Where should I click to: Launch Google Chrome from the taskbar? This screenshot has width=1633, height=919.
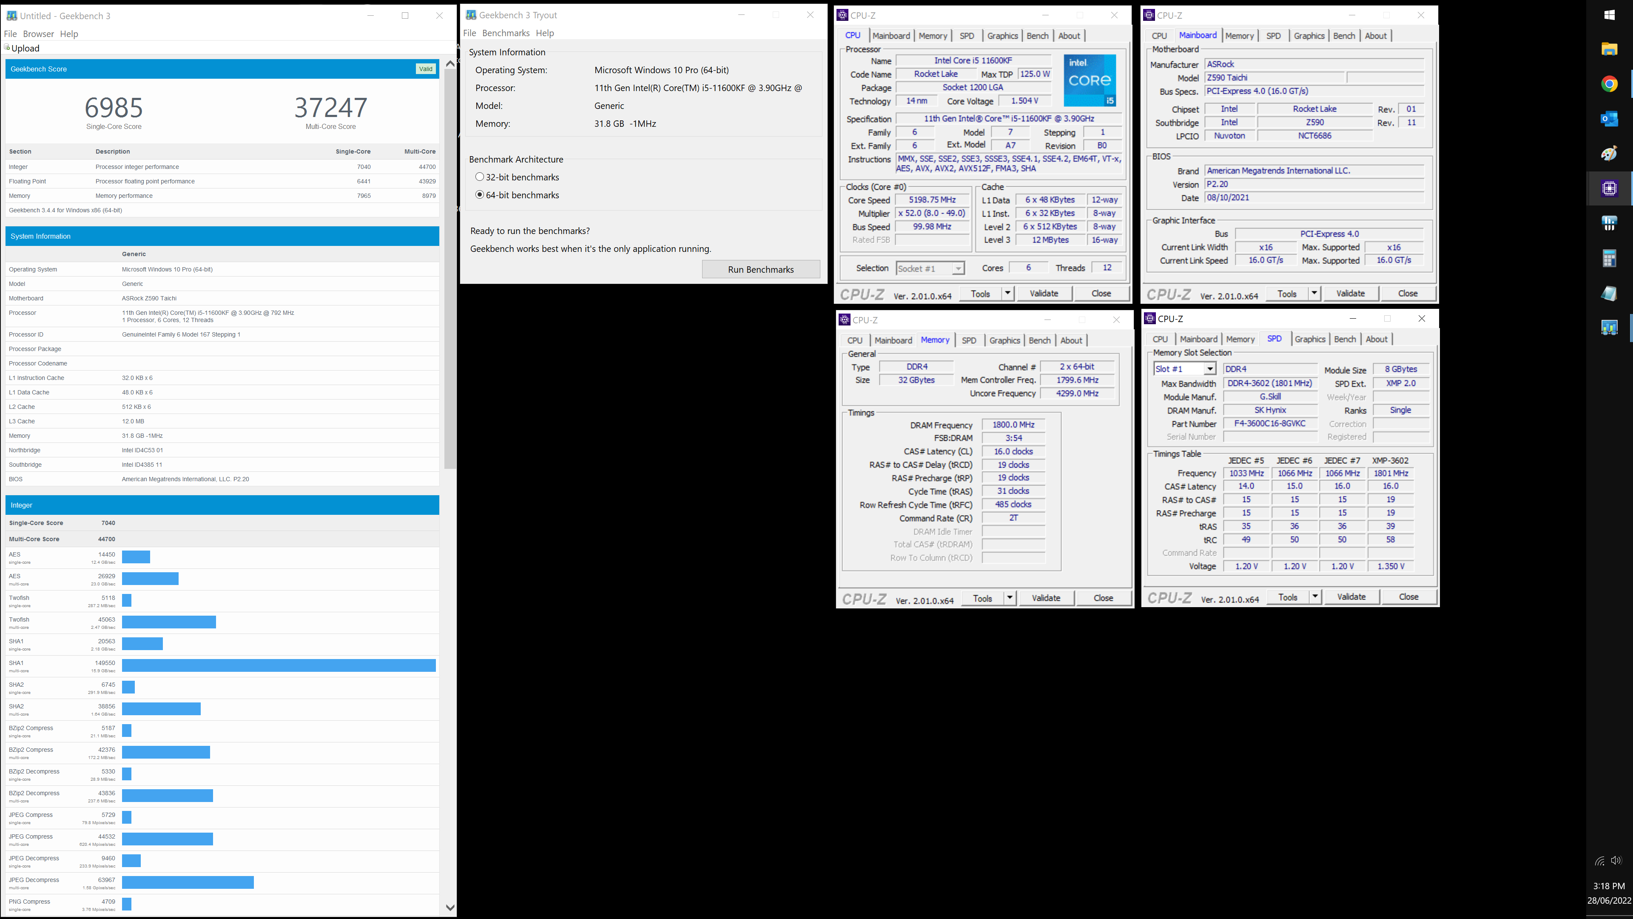click(x=1609, y=84)
